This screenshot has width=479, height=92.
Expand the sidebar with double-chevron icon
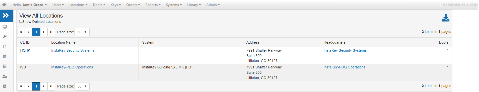click(6, 16)
